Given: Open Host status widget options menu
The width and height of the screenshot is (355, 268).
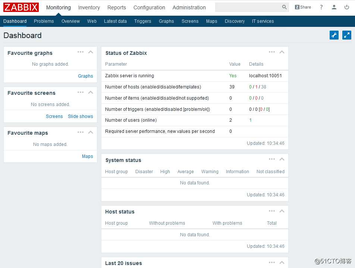Looking at the screenshot, I should 272,211.
